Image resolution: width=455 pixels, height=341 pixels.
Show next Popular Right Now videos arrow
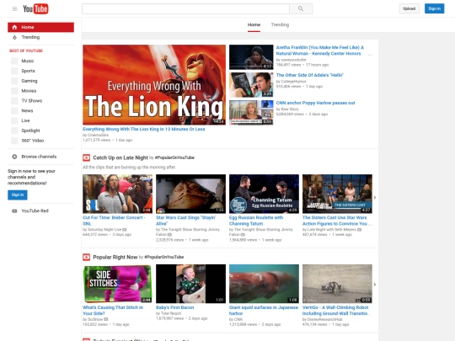[x=375, y=285]
